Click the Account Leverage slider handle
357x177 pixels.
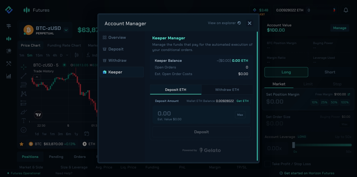pos(293,145)
